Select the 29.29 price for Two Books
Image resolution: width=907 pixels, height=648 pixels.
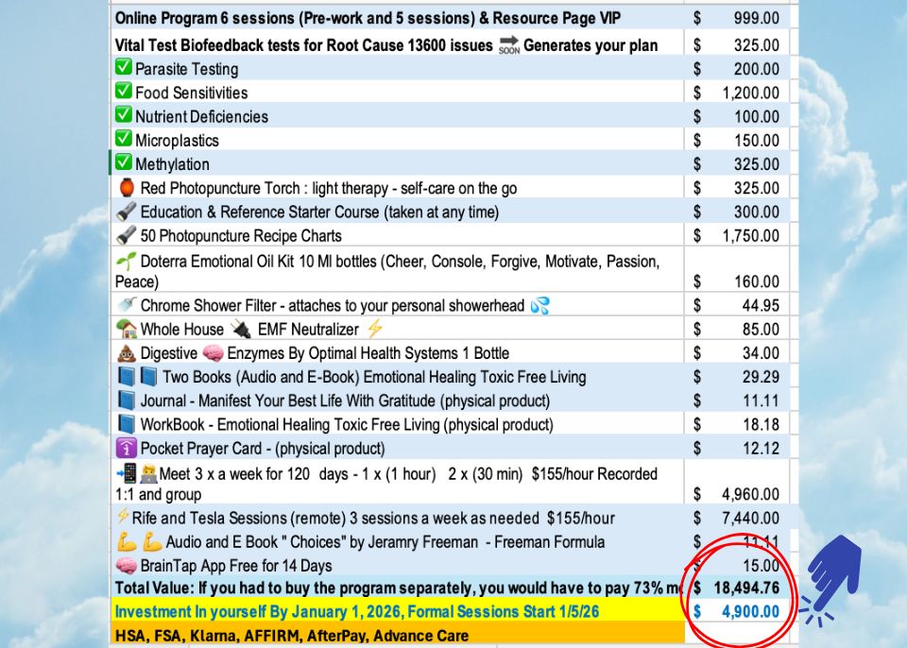(x=761, y=377)
